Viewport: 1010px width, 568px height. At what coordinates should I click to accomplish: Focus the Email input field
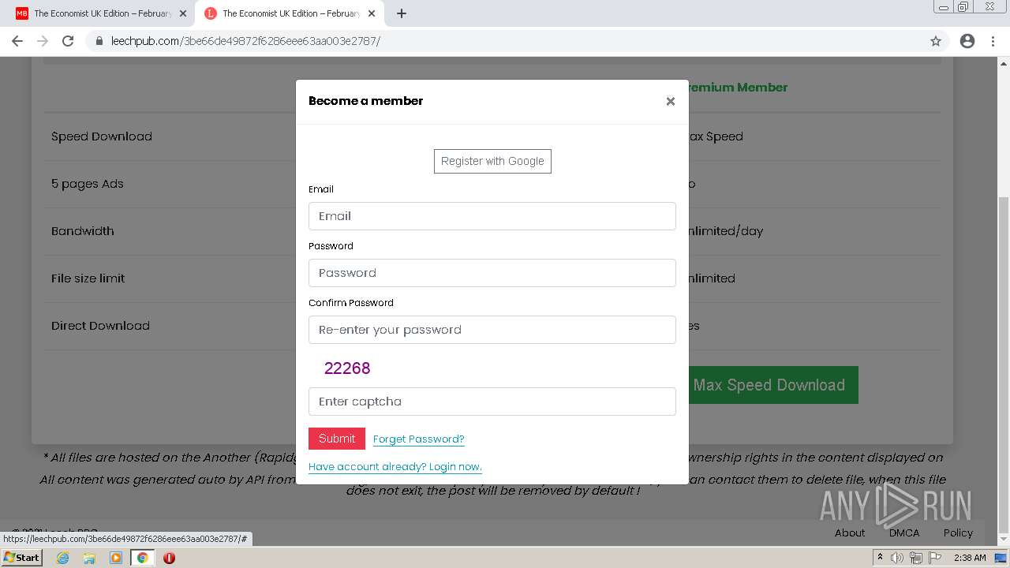tap(492, 216)
